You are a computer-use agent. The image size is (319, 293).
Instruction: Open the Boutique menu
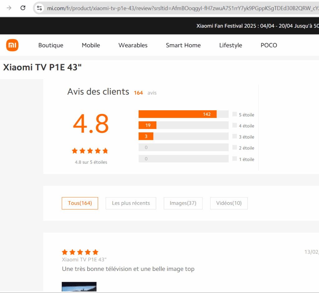point(51,45)
